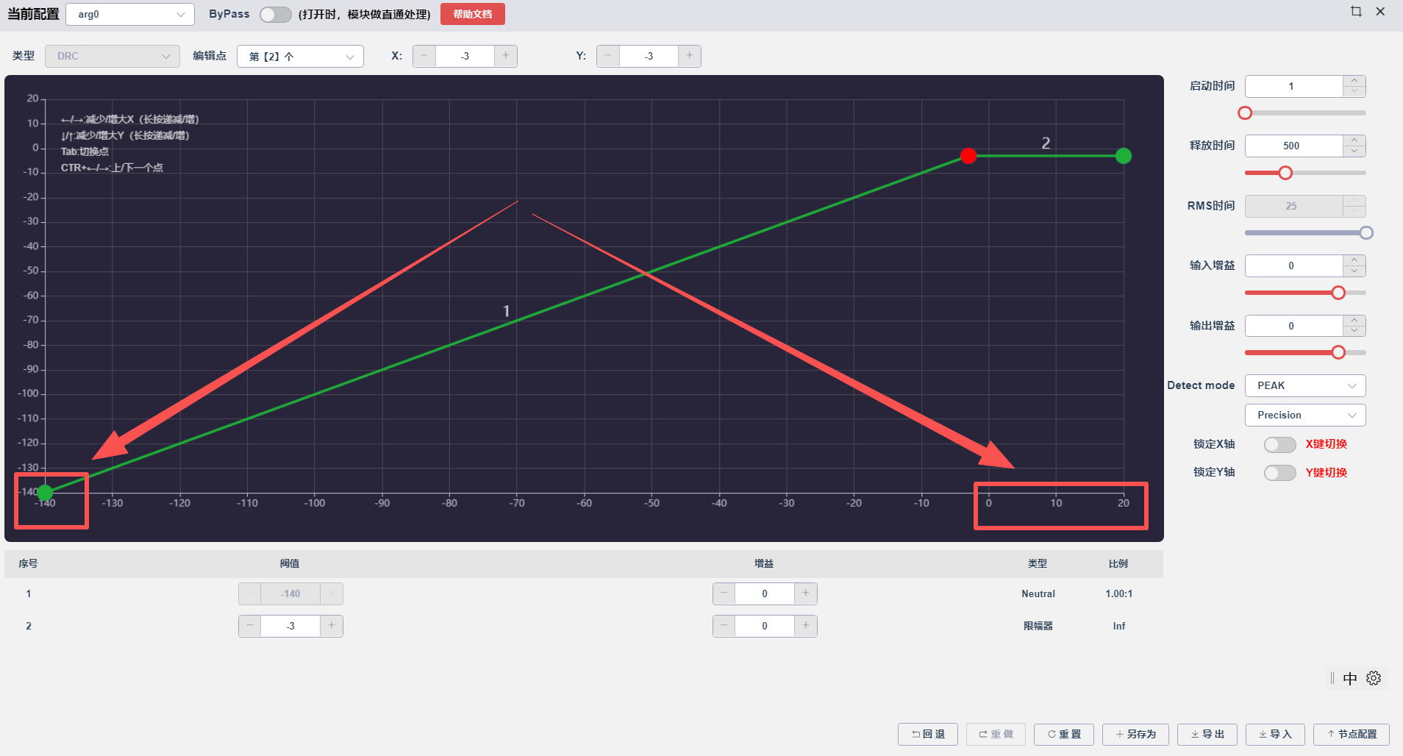Screen dimensions: 1403x756
Task: Step down the 释放时间 value arrow
Action: pos(1354,151)
